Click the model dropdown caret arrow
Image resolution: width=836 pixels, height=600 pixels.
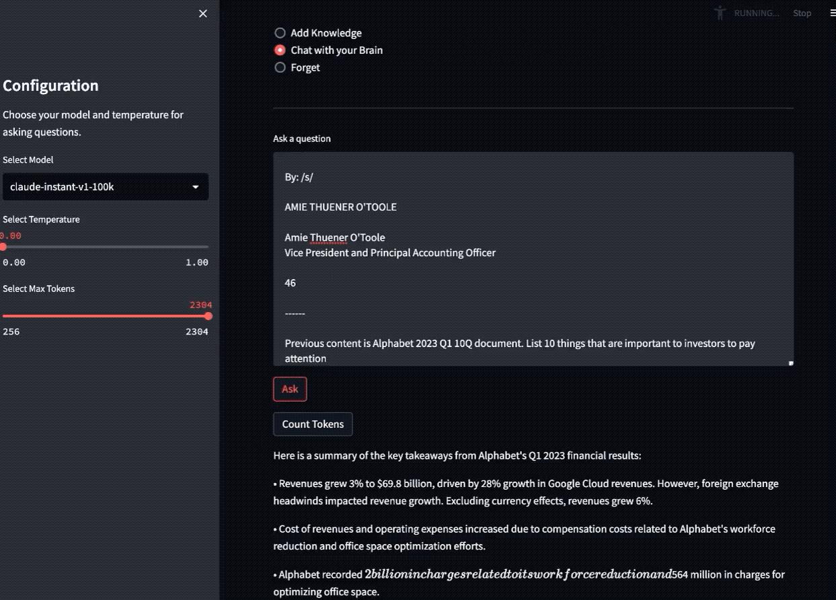tap(196, 187)
